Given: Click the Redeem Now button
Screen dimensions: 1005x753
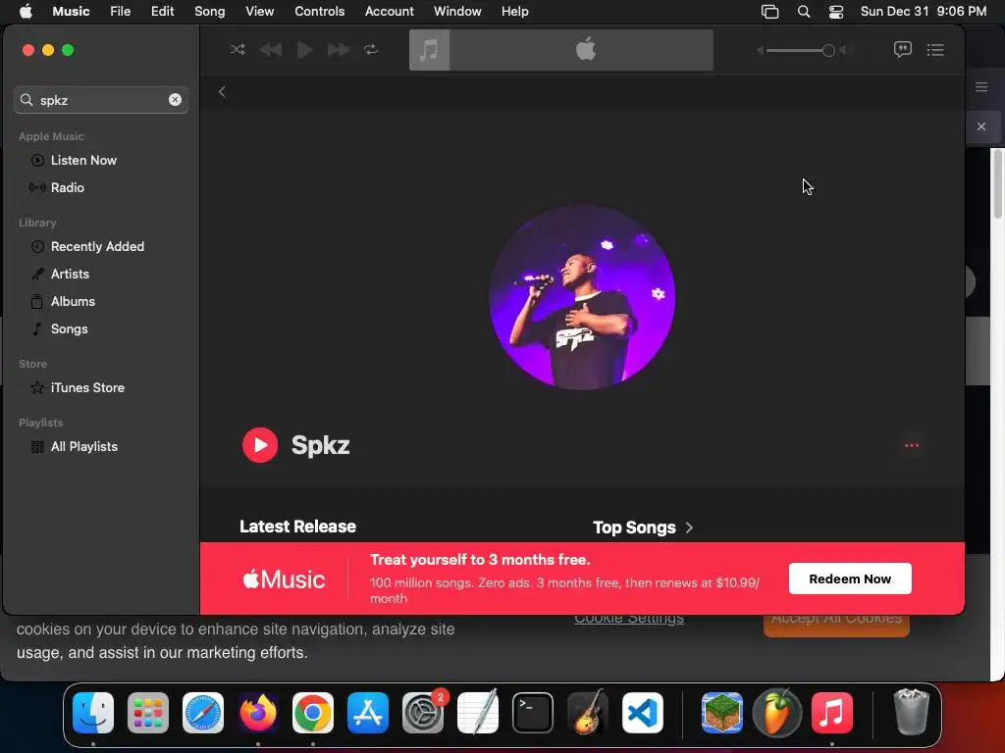Looking at the screenshot, I should click(850, 578).
